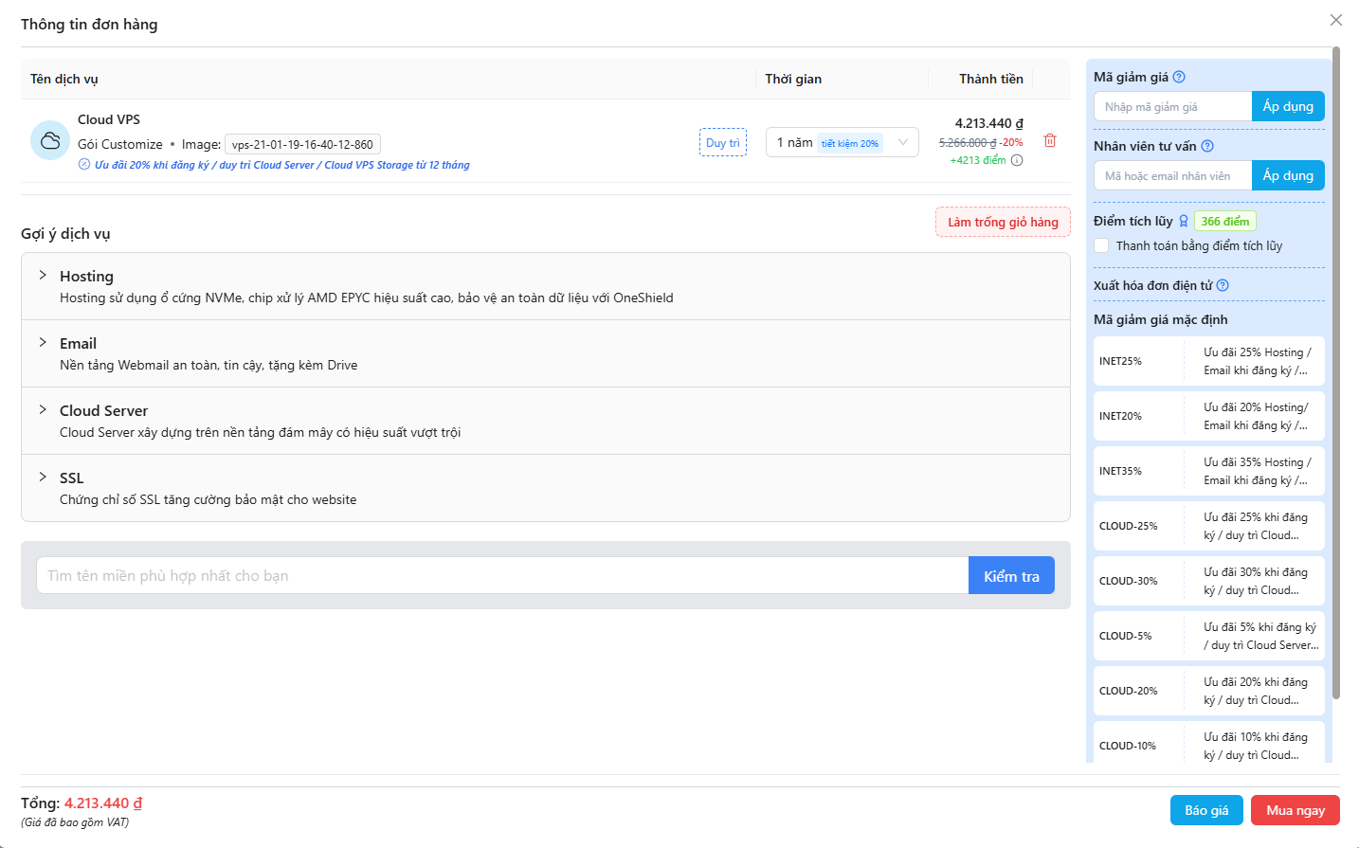This screenshot has width=1359, height=848.
Task: Click the medal icon next to Điểm tích lũy
Action: [x=1184, y=221]
